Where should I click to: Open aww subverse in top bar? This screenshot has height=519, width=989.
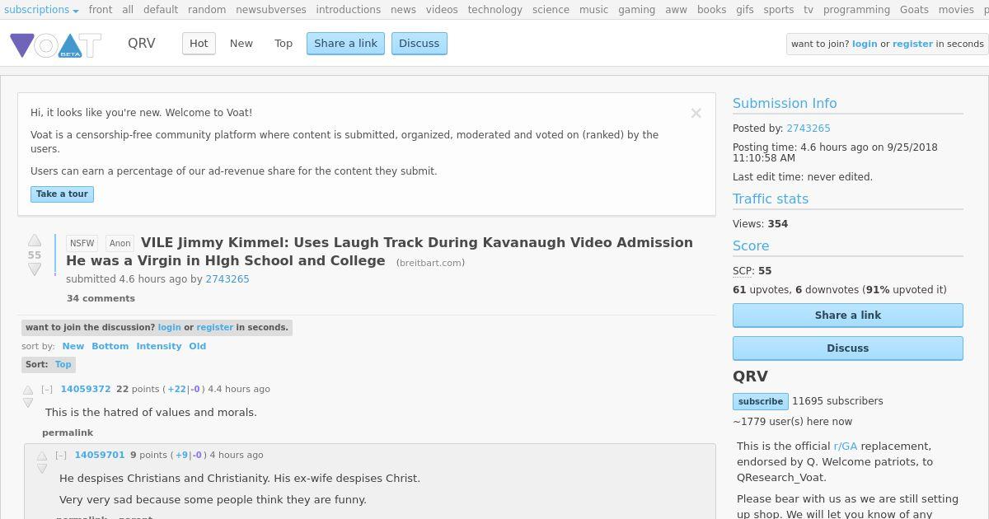[x=676, y=10]
